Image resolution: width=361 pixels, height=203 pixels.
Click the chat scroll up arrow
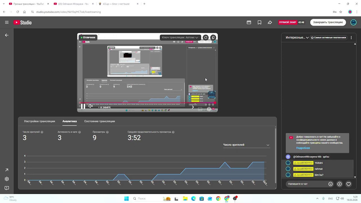coord(355,44)
